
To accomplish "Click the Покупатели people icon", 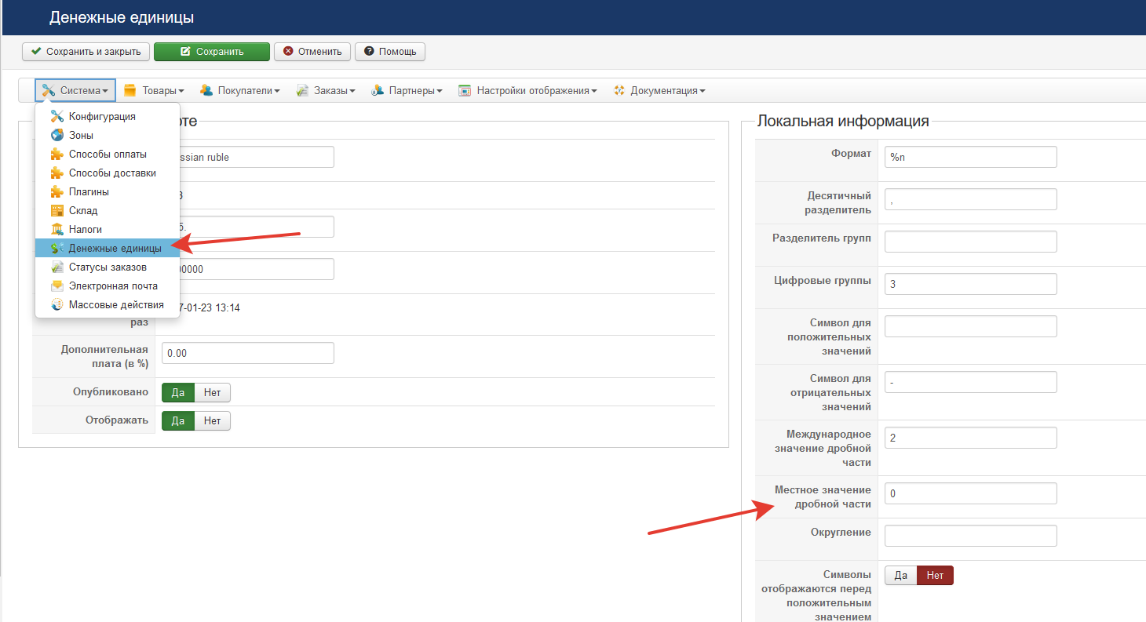I will pyautogui.click(x=206, y=90).
